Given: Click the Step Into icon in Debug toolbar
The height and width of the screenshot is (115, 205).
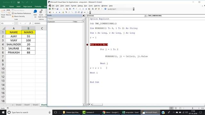Looking at the screenshot, I should point(66,12).
